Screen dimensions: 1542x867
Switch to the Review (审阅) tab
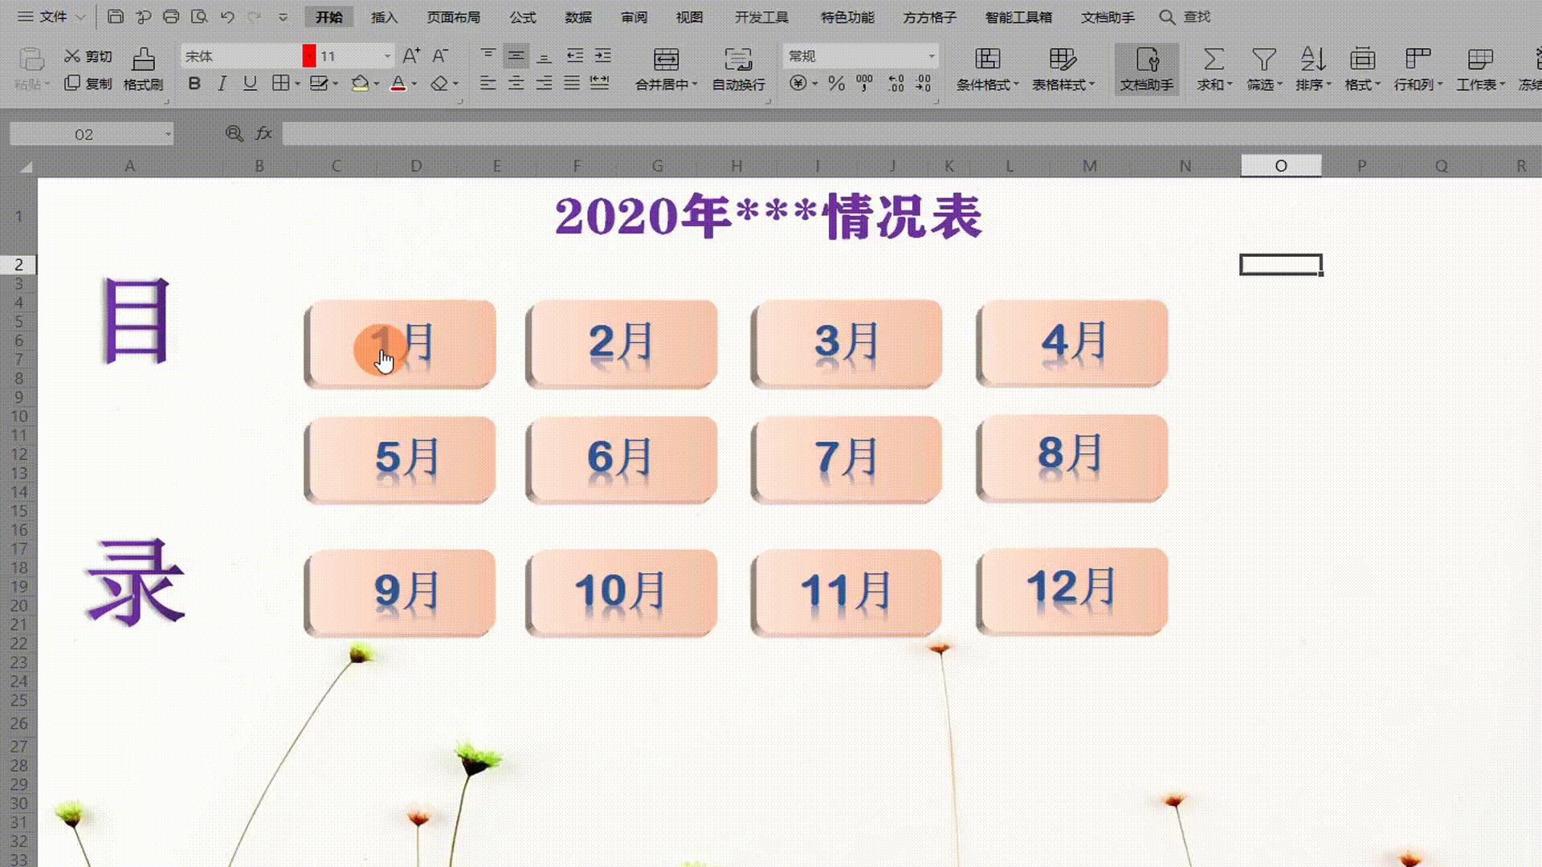coord(634,17)
